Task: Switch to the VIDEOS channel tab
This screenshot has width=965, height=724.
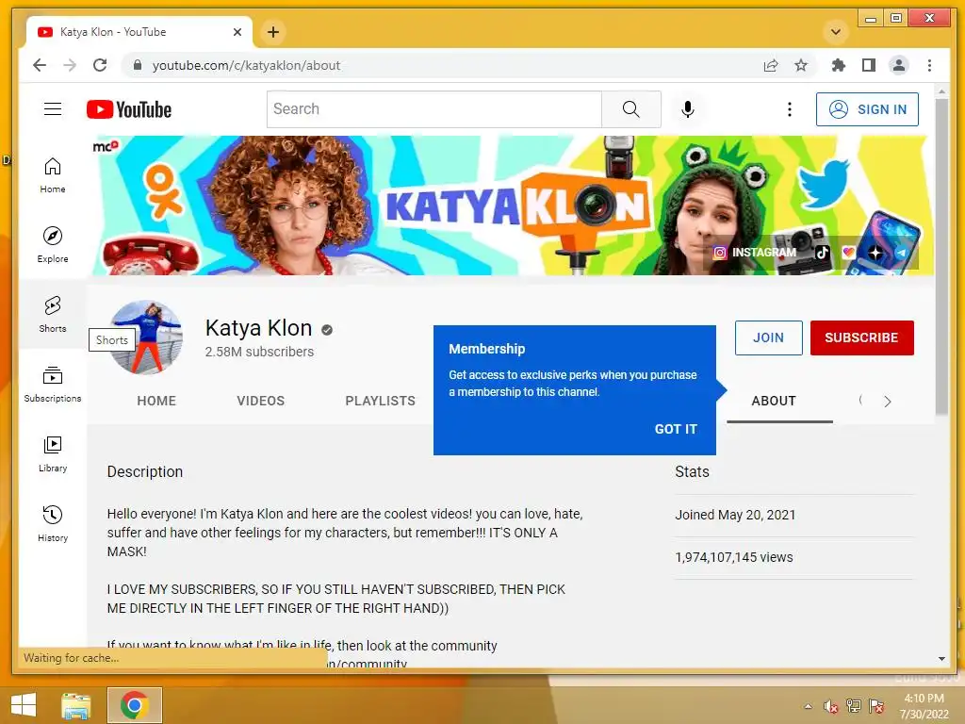Action: pos(261,401)
